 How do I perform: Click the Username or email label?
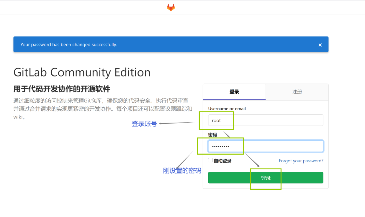coord(227,108)
